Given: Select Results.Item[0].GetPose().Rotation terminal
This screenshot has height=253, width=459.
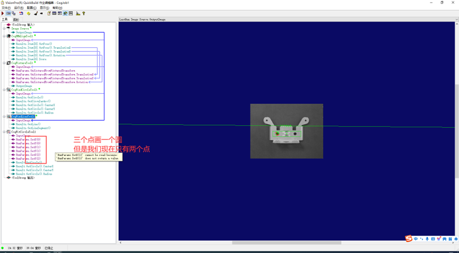Looking at the screenshot, I should click(40, 55).
